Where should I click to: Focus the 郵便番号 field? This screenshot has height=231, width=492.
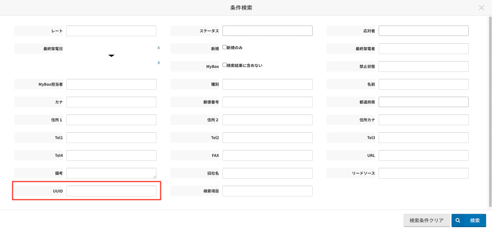pyautogui.click(x=268, y=102)
